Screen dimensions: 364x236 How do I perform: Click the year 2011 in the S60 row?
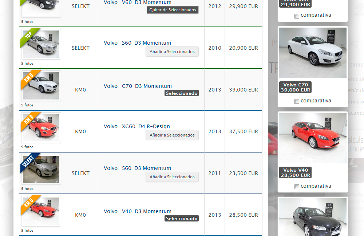click(x=215, y=173)
